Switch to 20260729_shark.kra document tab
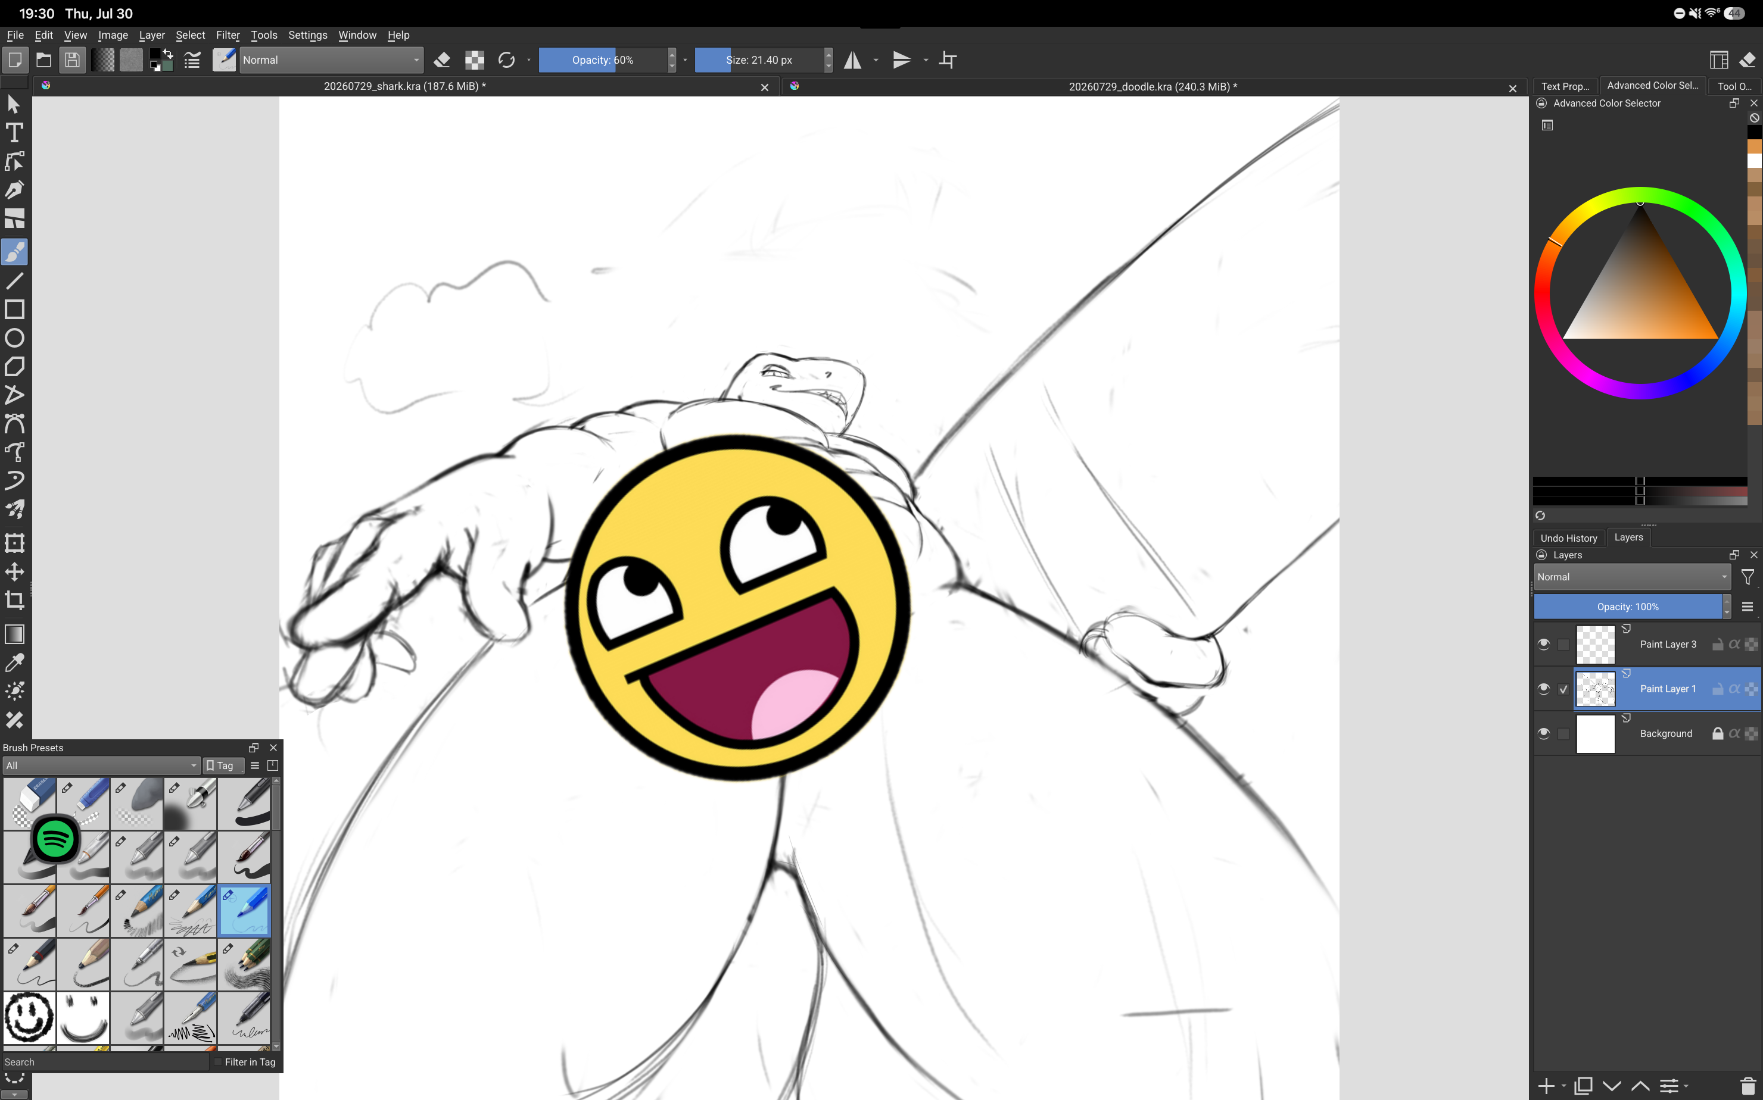This screenshot has height=1100, width=1763. 405,86
